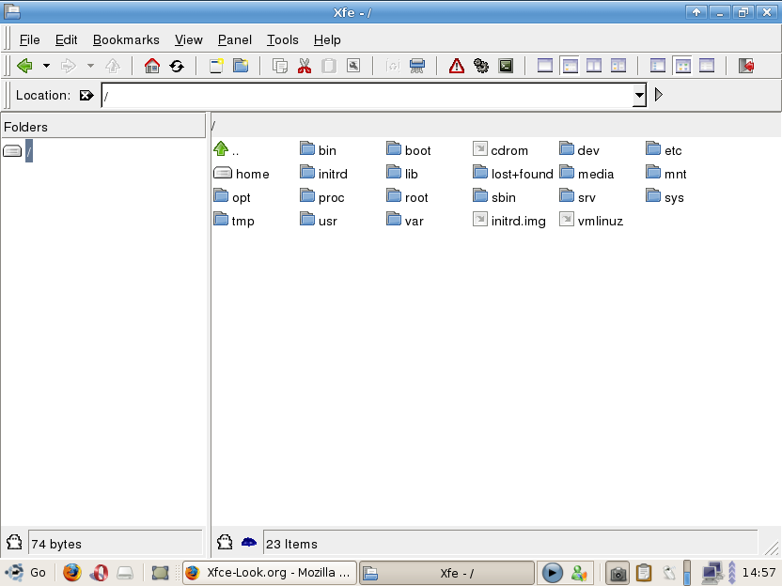This screenshot has height=586, width=782.
Task: Open the Tools menu
Action: (282, 39)
